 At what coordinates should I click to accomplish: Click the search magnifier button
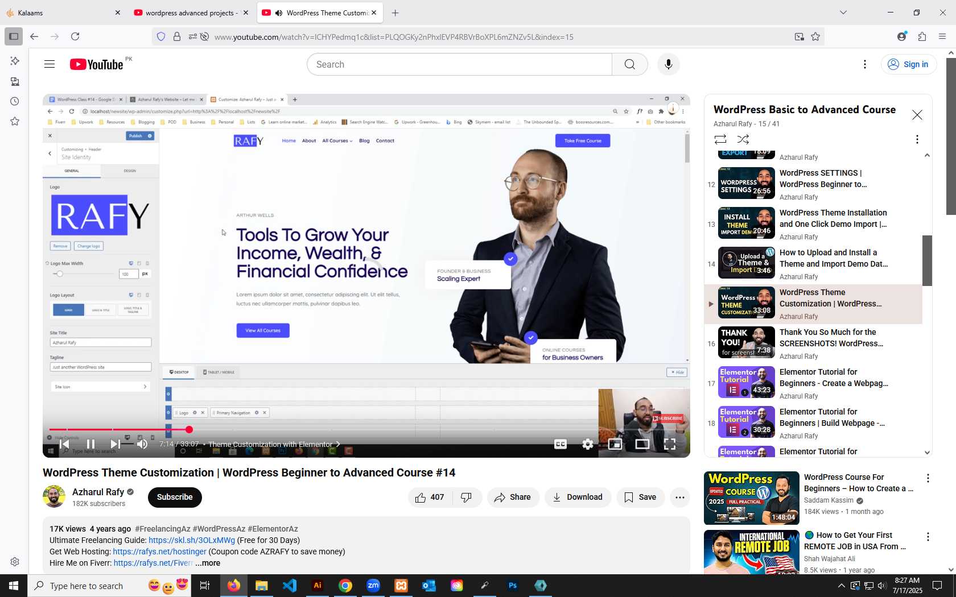(x=629, y=64)
